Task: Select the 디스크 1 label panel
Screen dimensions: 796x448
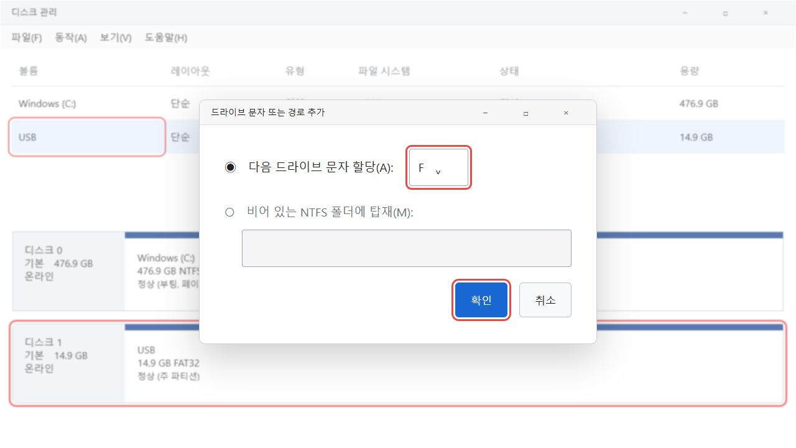Action: pyautogui.click(x=69, y=363)
